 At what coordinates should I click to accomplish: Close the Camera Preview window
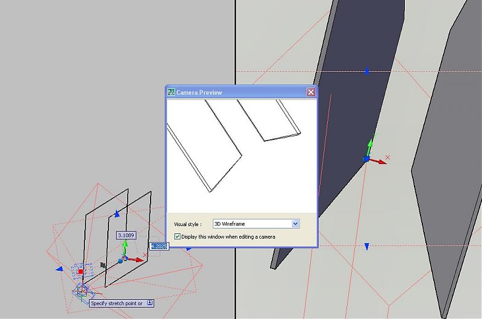click(x=311, y=92)
